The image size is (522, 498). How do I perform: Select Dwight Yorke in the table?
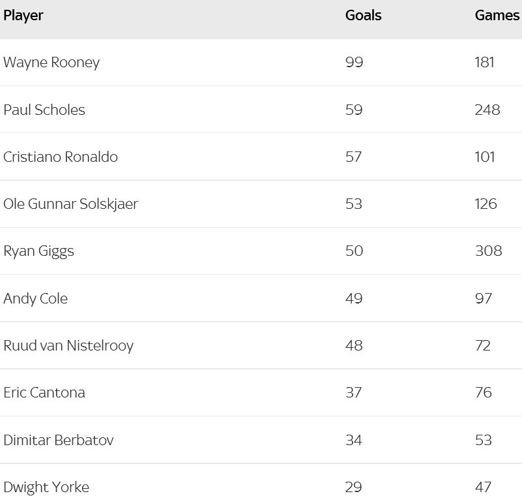(x=46, y=487)
